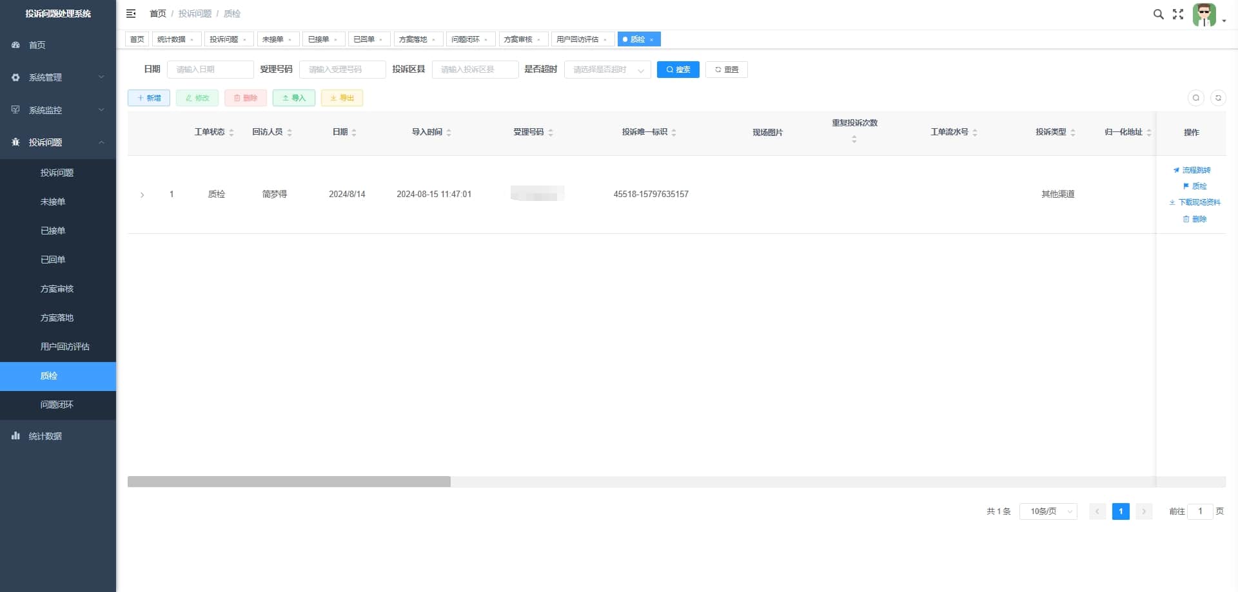
Task: Sort by the 重复投诉次数 column arrows
Action: point(854,139)
